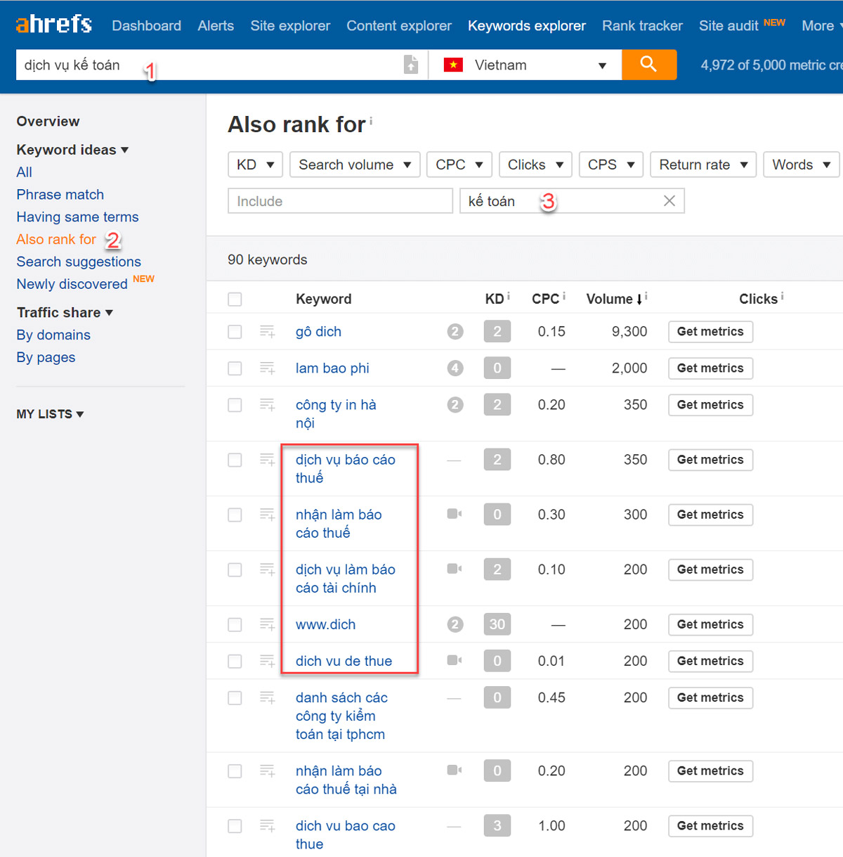This screenshot has height=857, width=843.
Task: Check the dich vu bao cao thue checkbox
Action: [x=235, y=825]
